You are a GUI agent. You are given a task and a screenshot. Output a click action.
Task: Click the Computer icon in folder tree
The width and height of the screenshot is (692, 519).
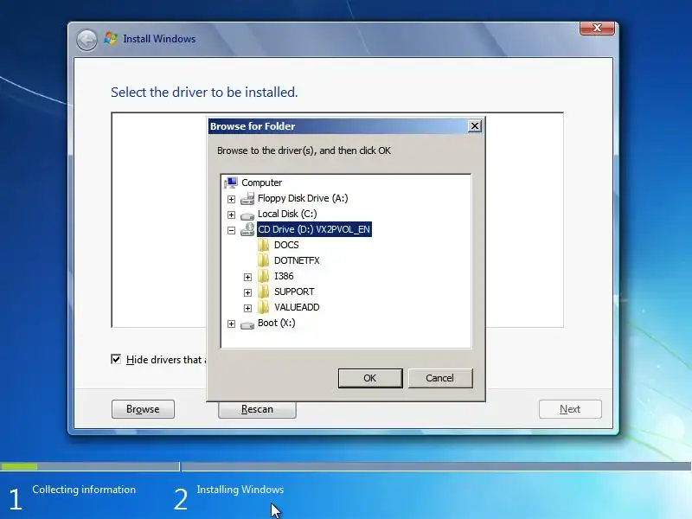coord(231,183)
